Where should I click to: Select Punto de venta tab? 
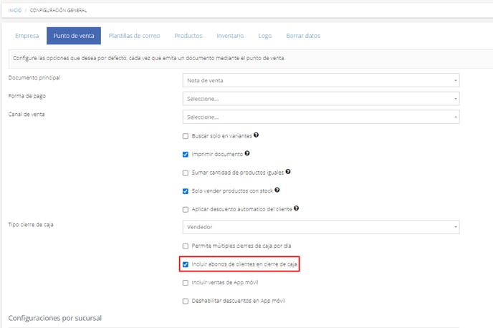74,36
